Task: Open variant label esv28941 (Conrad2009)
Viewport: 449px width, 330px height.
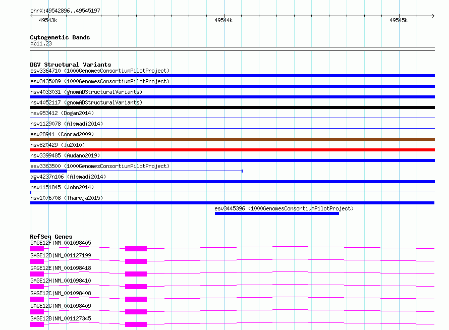Action: pyautogui.click(x=62, y=134)
